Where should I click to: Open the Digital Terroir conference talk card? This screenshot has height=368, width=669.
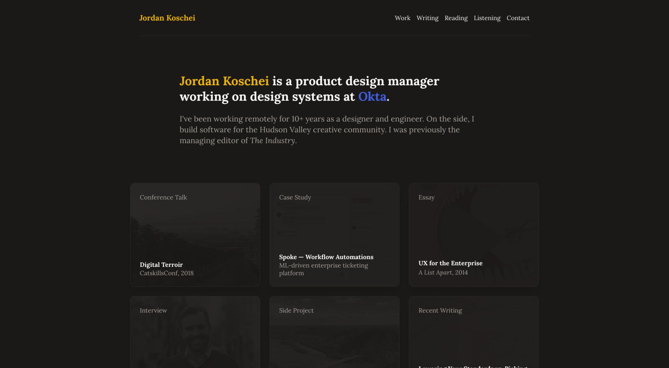pos(195,235)
